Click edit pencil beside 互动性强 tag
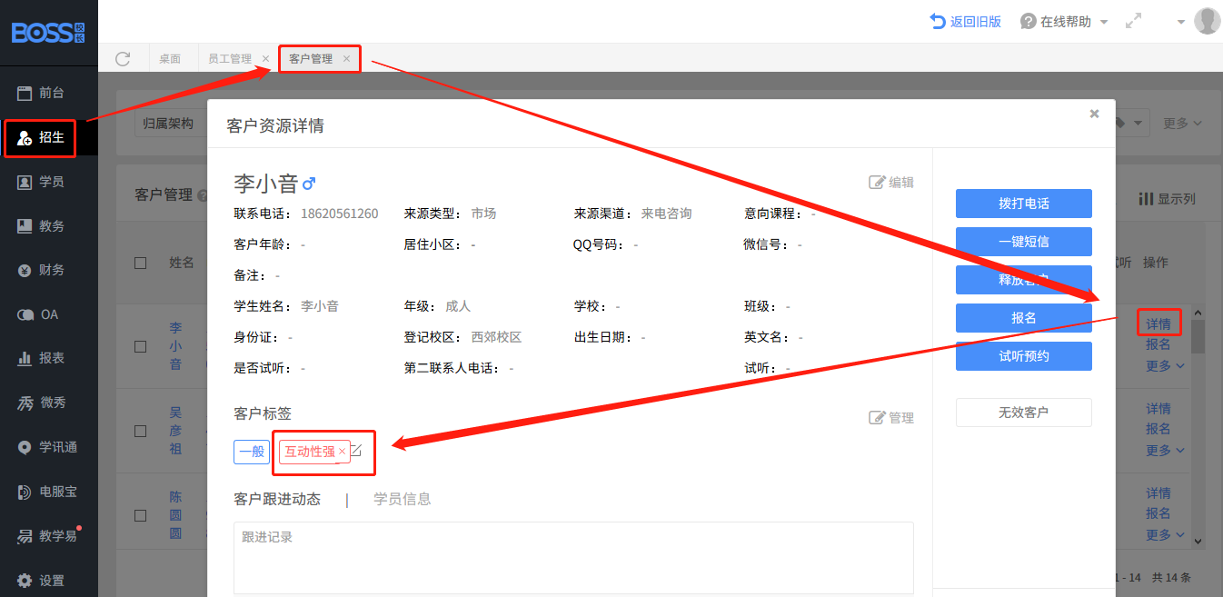 click(356, 451)
